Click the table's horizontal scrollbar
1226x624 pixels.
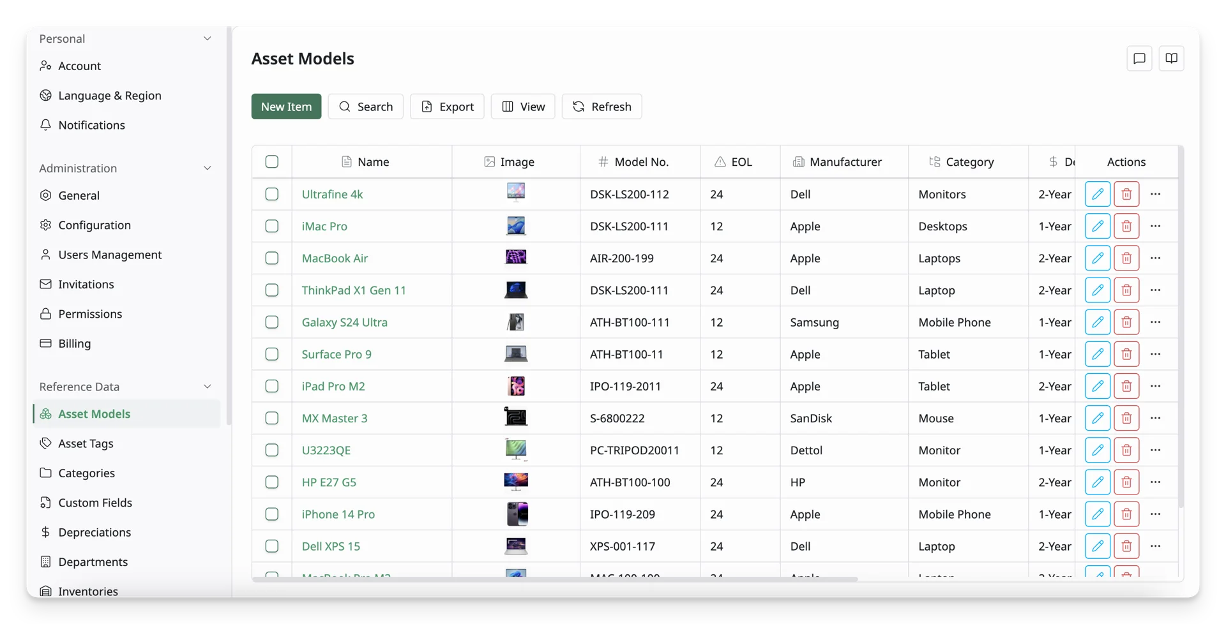[x=555, y=579]
